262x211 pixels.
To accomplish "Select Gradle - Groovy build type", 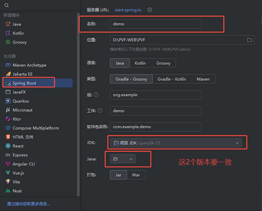I will (x=131, y=79).
